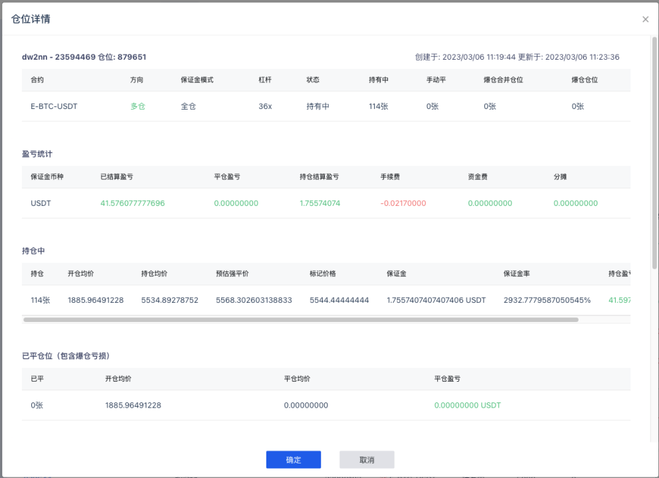Click the holding average price 5534.89278752
The height and width of the screenshot is (478, 659).
(170, 300)
